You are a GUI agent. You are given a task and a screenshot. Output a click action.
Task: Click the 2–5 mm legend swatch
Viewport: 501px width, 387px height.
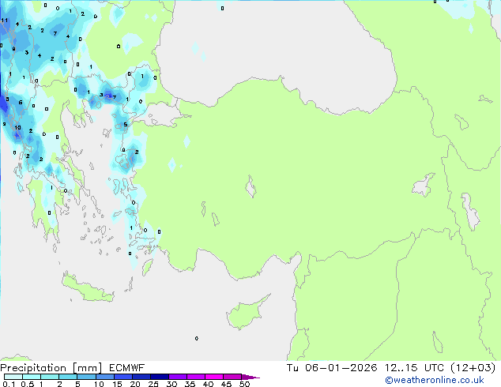pos(68,377)
